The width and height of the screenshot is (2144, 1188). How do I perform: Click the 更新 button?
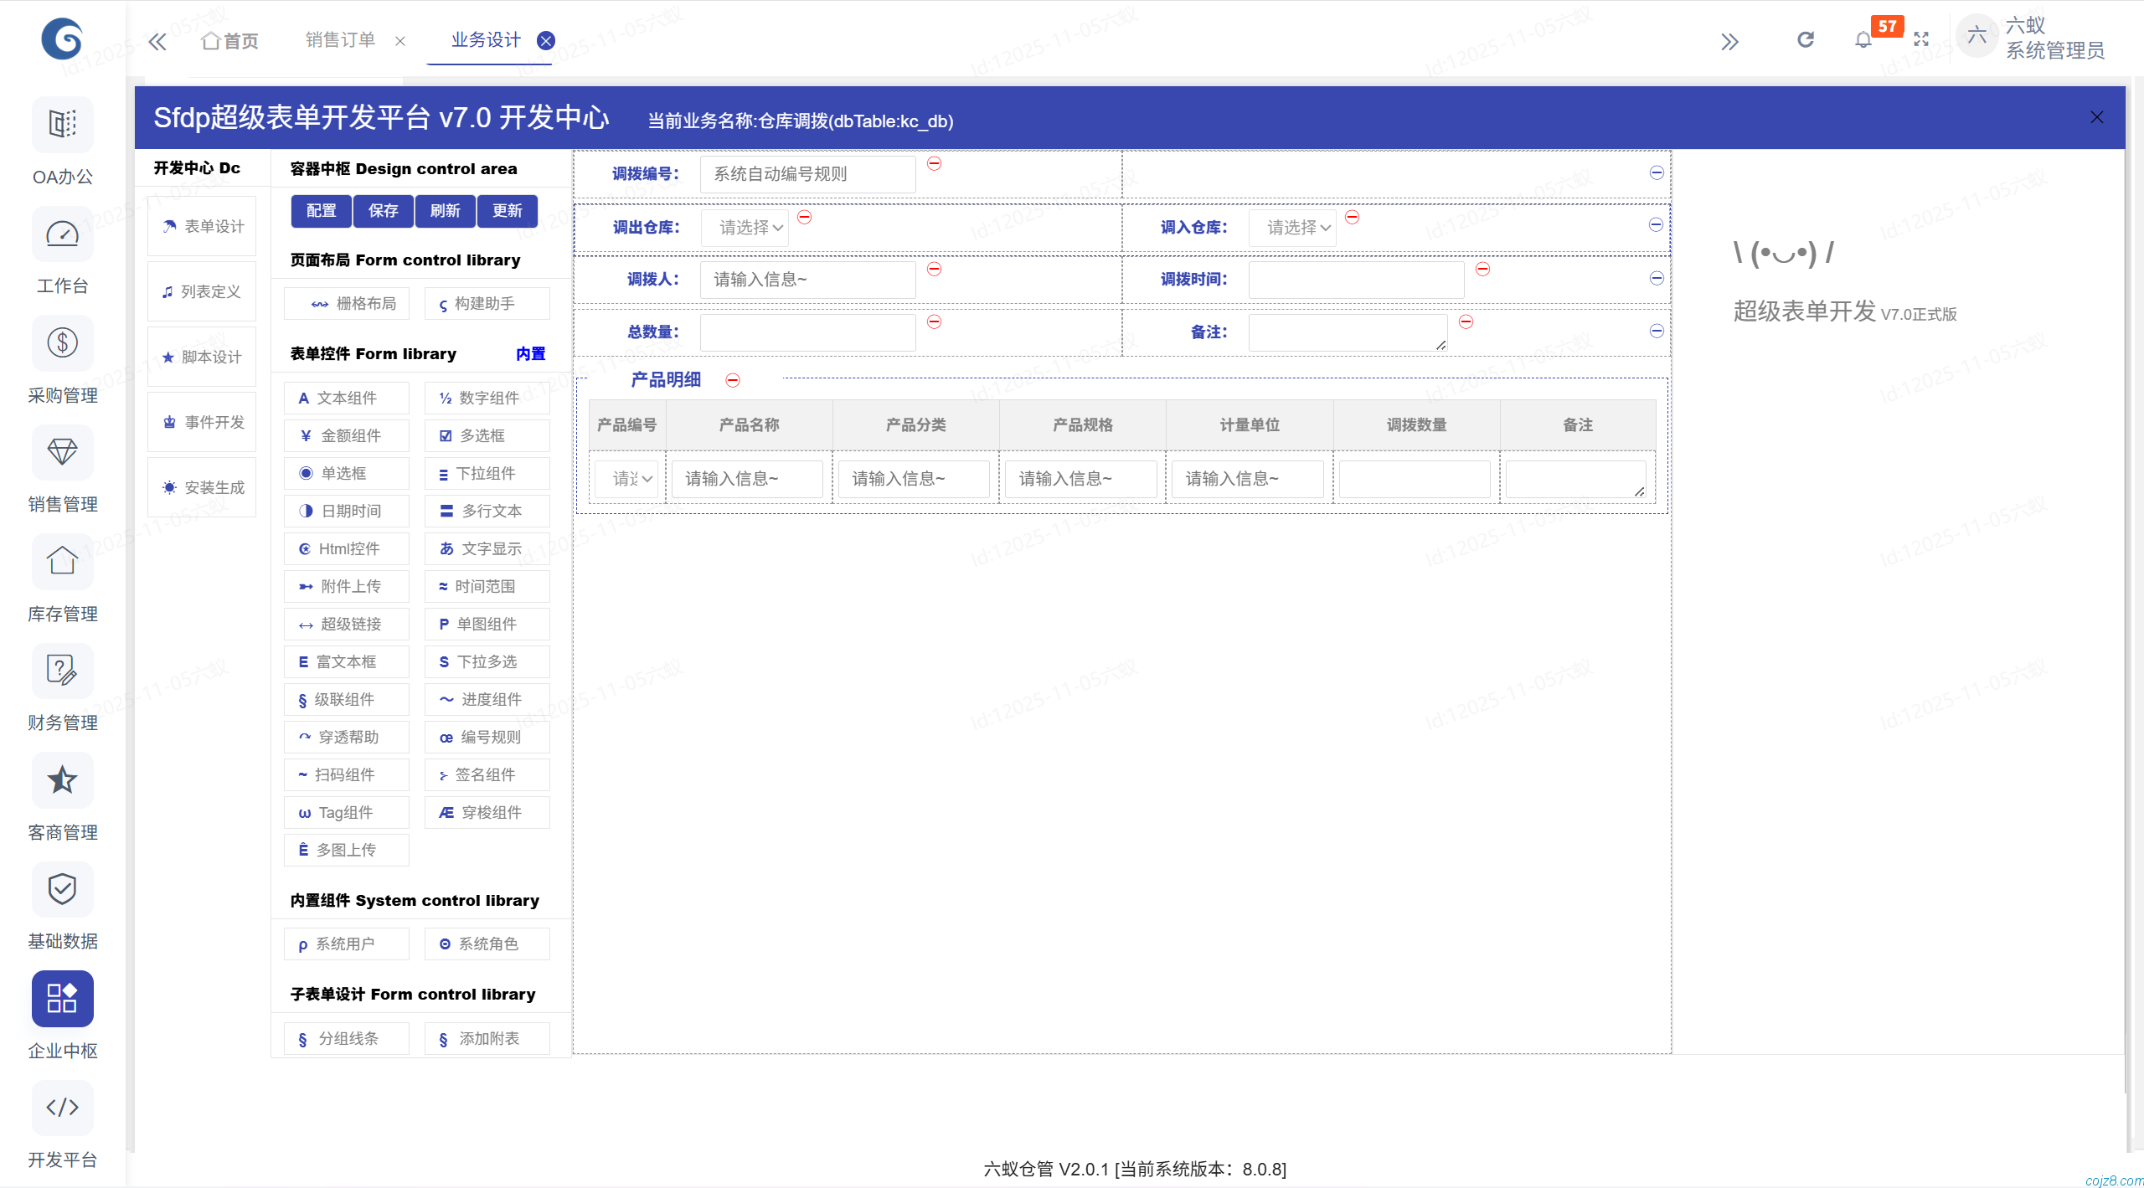[507, 211]
